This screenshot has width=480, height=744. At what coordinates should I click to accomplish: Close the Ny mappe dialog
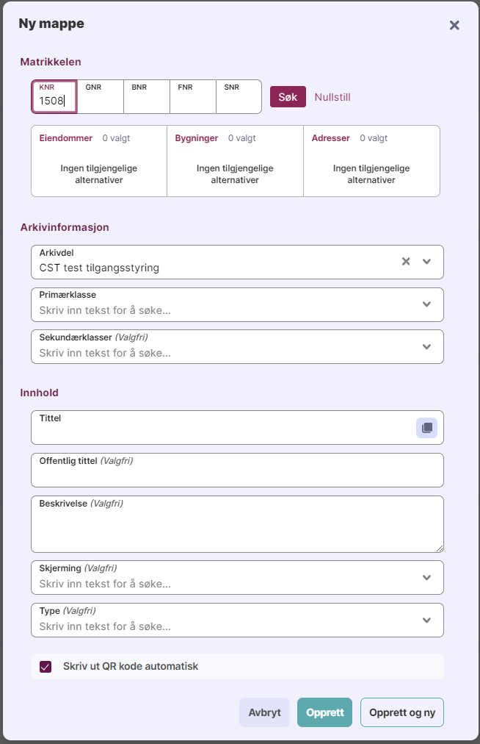[x=454, y=25]
